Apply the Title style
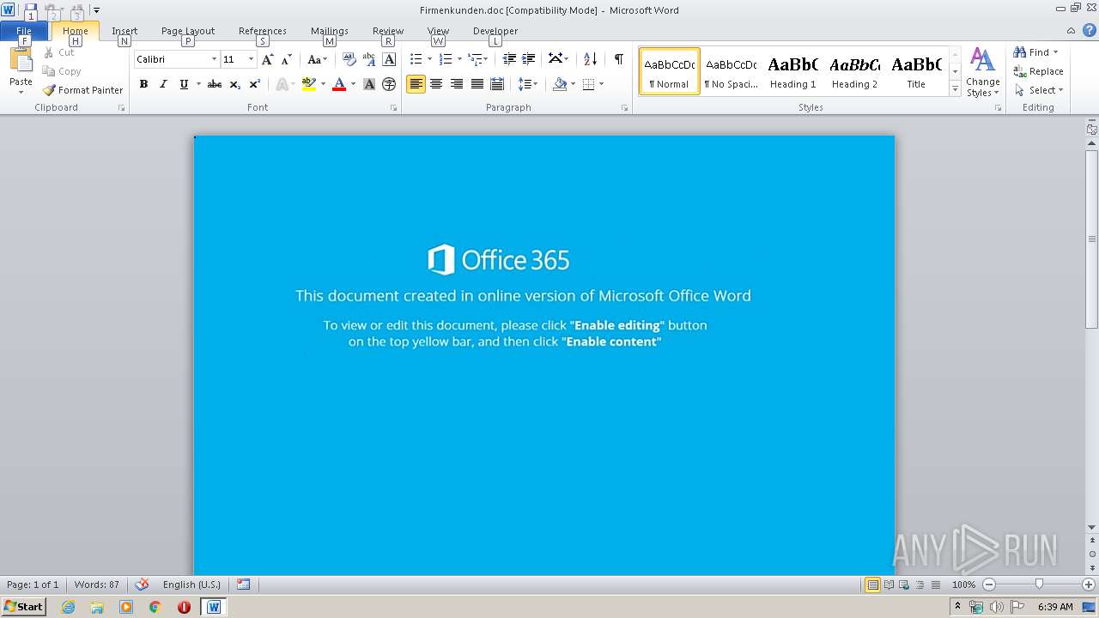 click(x=916, y=71)
